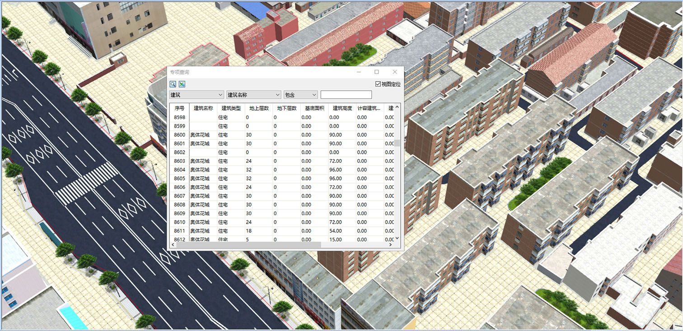Click the Excel export icon
Screen dimensions: 683x331
(182, 84)
